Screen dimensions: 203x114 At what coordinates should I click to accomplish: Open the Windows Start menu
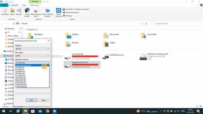pos(3,111)
